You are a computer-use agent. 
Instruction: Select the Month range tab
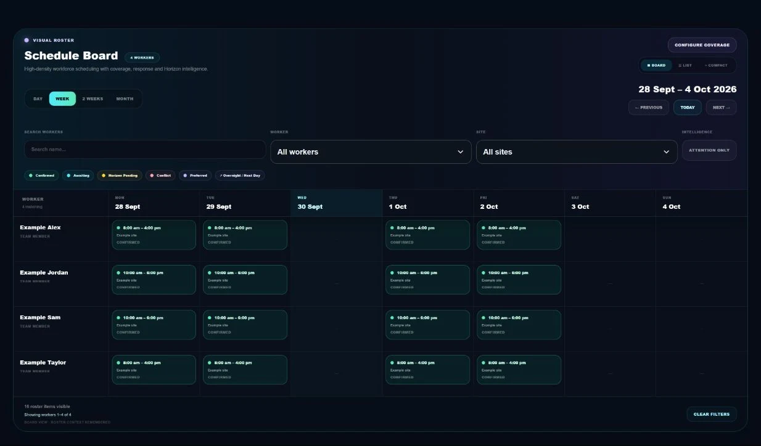click(x=125, y=99)
